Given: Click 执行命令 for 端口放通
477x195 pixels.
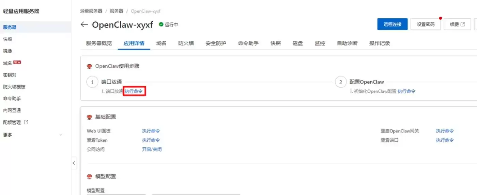Looking at the screenshot, I should pyautogui.click(x=134, y=91).
